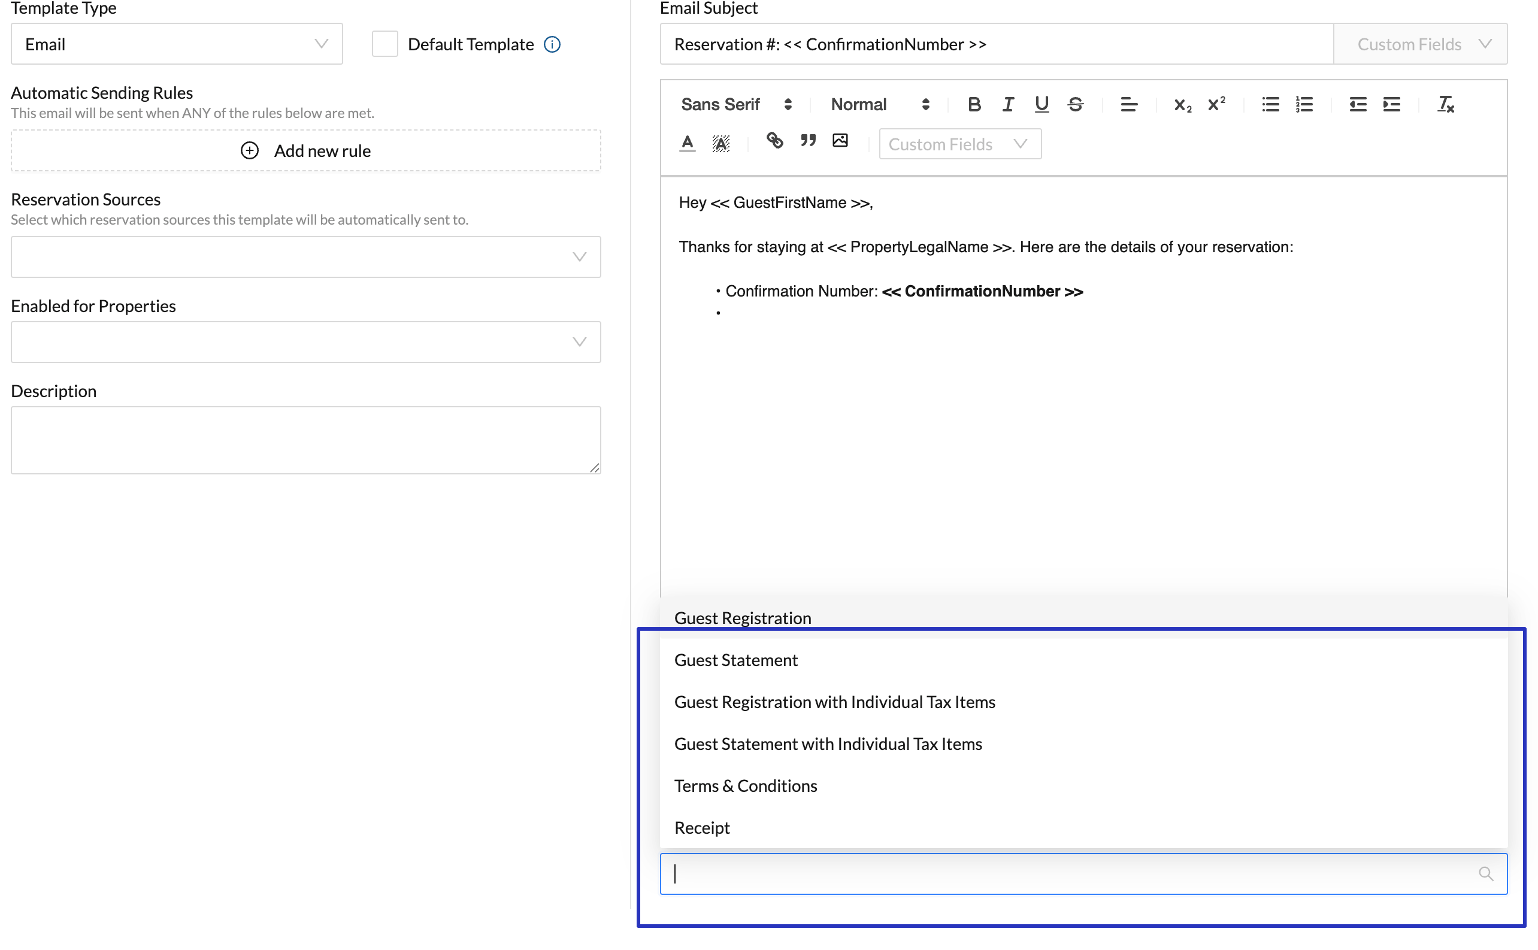Click the underline formatting icon
1538x950 pixels.
coord(1041,104)
